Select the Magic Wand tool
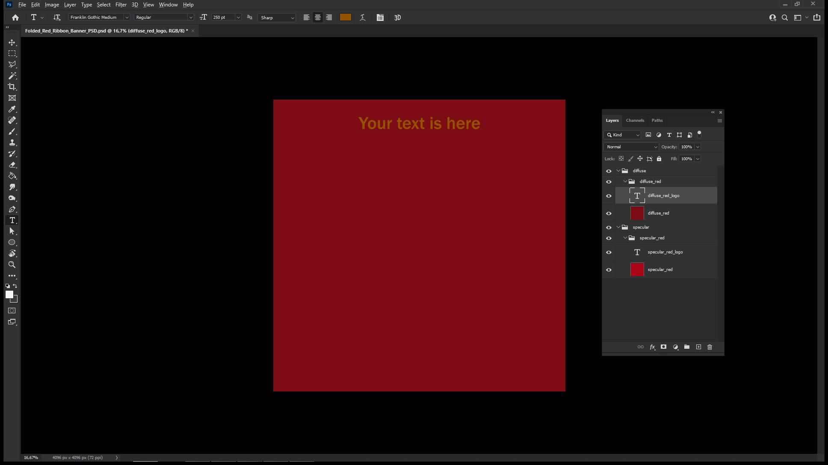Screen dimensions: 828x465 click(12, 76)
